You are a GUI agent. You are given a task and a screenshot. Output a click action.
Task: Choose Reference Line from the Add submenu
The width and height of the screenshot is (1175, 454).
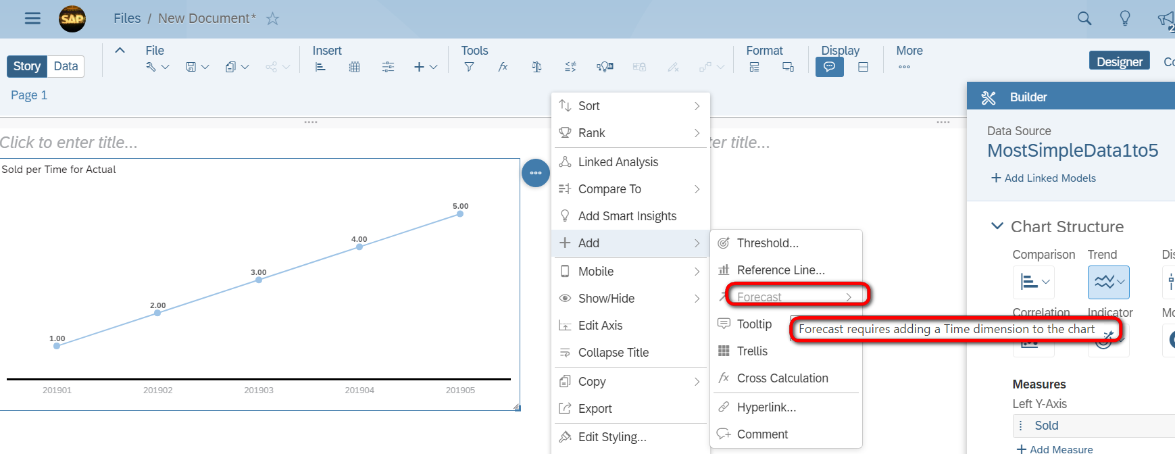780,270
